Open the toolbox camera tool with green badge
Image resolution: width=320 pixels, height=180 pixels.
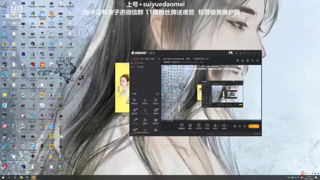click(156, 111)
